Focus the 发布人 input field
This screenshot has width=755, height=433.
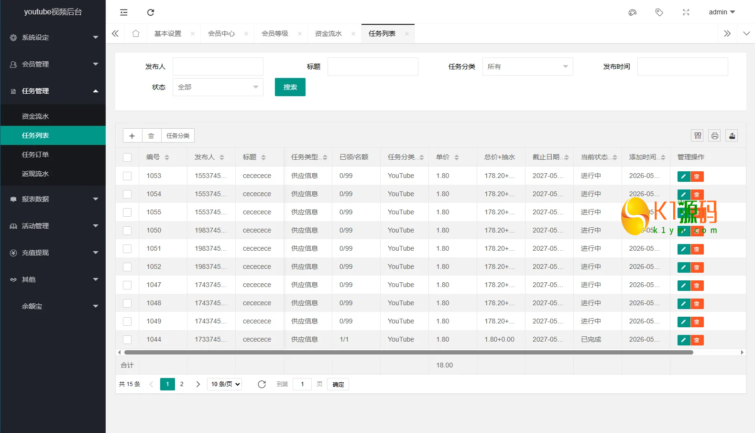click(218, 67)
